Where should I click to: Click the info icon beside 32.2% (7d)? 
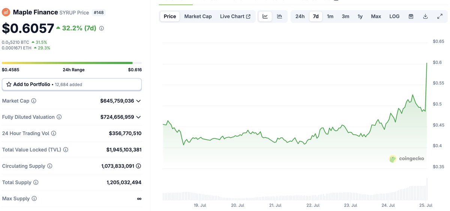pyautogui.click(x=102, y=28)
